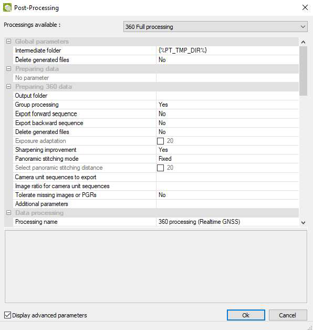Select the Processing name label
This screenshot has width=313, height=330.
click(x=36, y=222)
